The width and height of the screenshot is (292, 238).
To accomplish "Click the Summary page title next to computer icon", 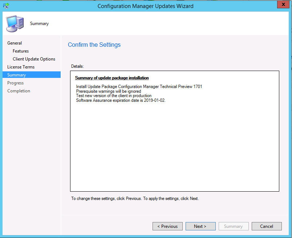I will [40, 24].
